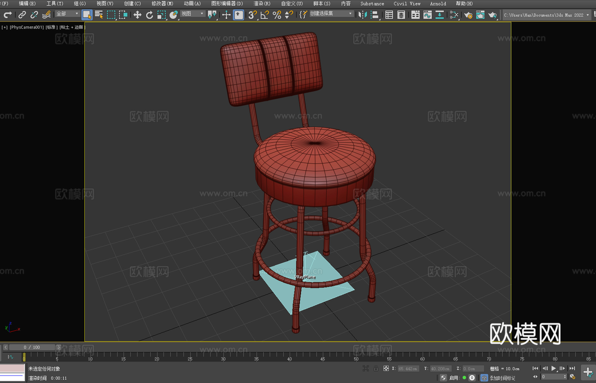This screenshot has width=596, height=383.
Task: Click Edit Named Selection Sets icon
Action: 303,15
